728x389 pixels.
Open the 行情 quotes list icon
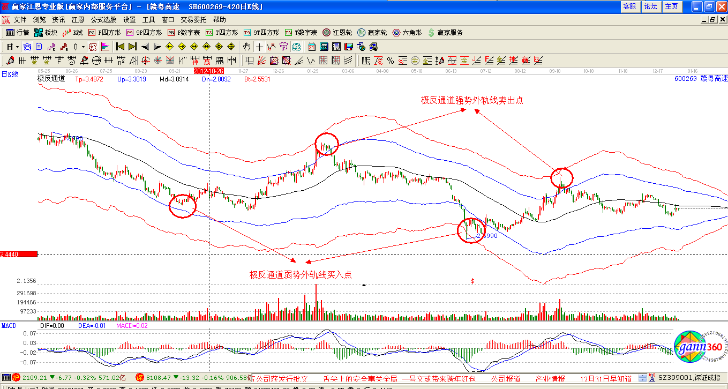pyautogui.click(x=17, y=33)
